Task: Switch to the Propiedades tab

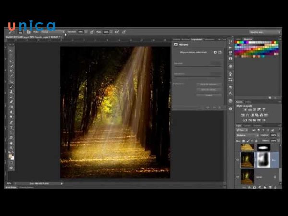Action: tap(196, 39)
